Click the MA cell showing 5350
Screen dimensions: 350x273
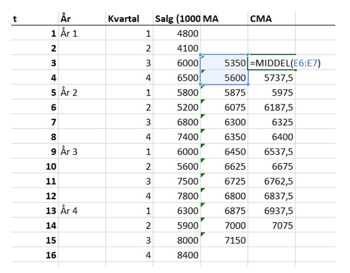(x=224, y=63)
